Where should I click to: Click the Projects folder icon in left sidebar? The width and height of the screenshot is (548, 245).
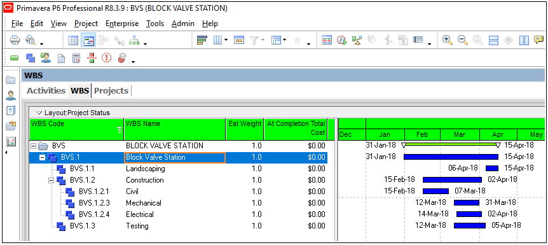tap(11, 80)
